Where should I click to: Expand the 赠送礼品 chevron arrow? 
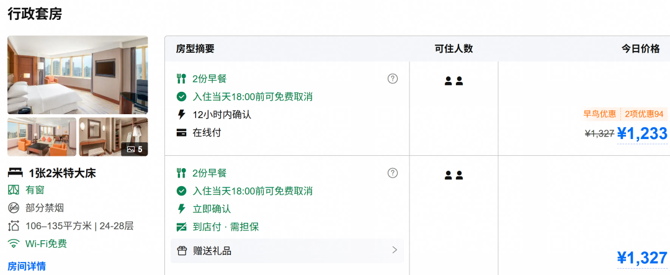click(395, 250)
